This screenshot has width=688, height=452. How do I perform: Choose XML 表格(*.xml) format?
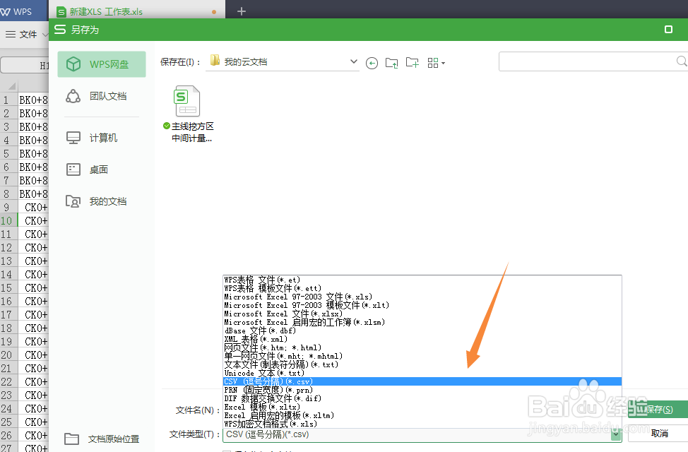(422, 339)
